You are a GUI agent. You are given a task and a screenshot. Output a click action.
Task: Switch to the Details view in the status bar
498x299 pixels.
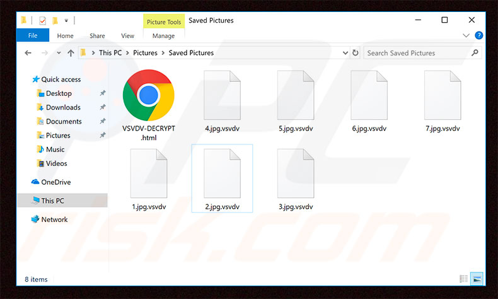464,279
